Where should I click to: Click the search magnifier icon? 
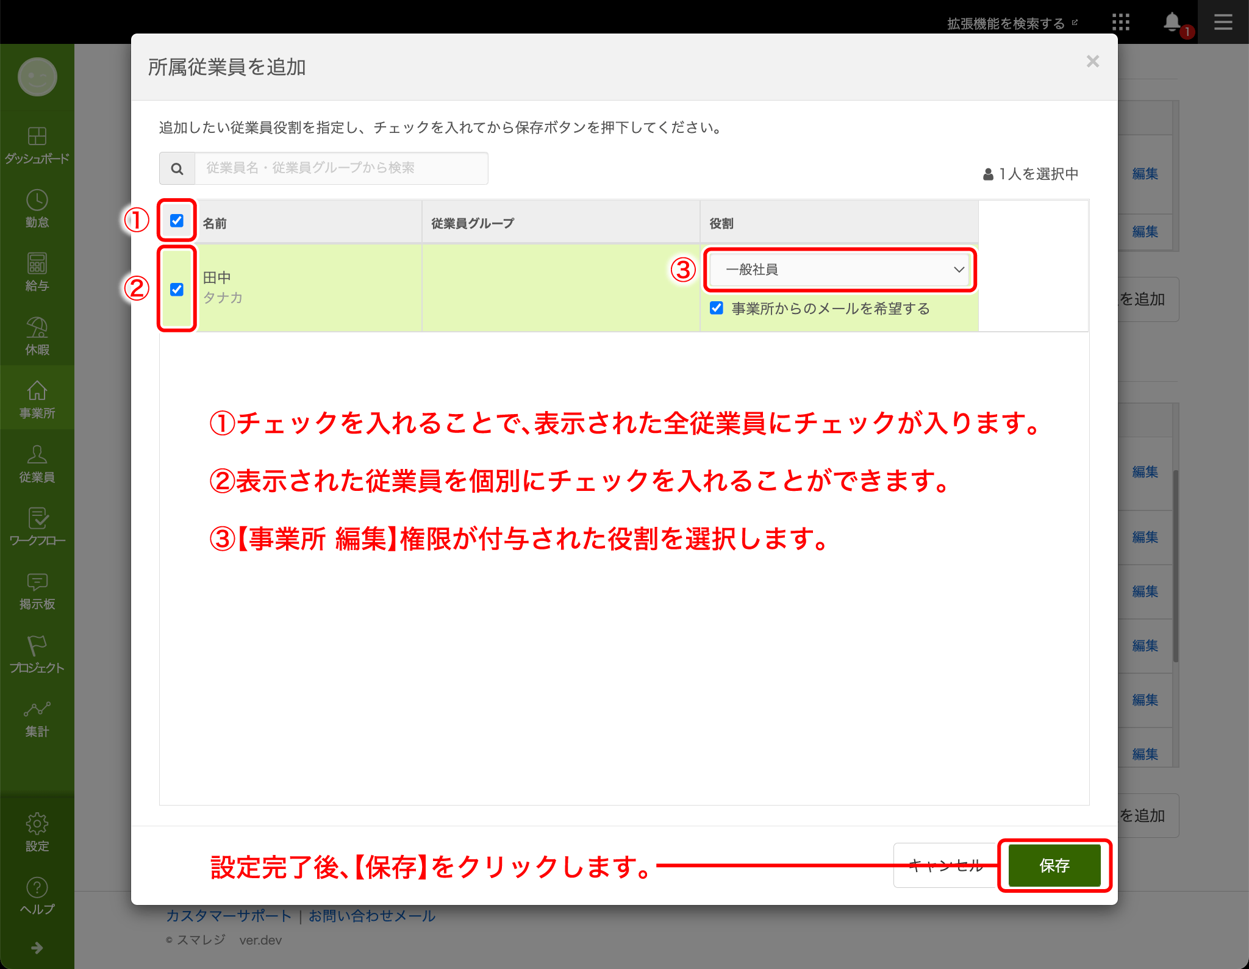click(177, 168)
